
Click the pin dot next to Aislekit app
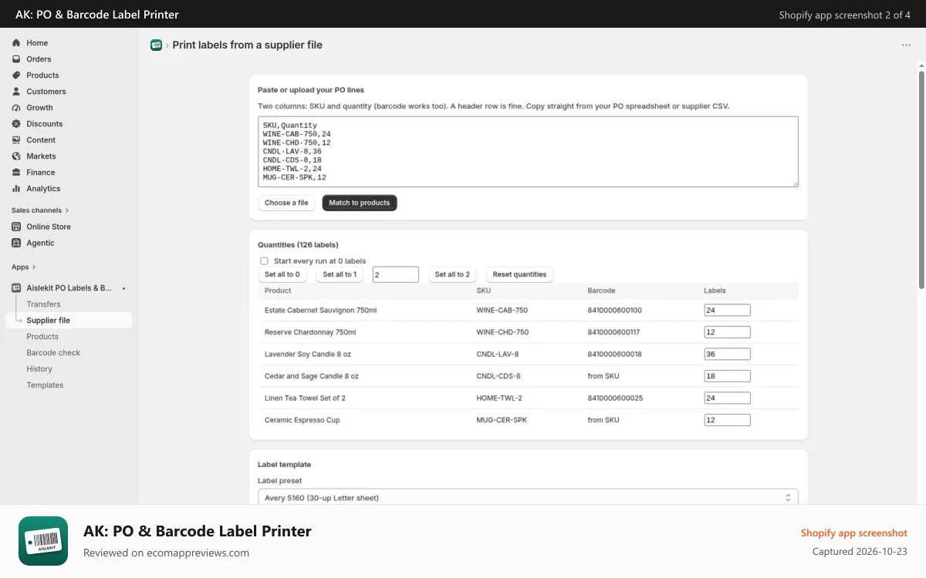pyautogui.click(x=123, y=288)
